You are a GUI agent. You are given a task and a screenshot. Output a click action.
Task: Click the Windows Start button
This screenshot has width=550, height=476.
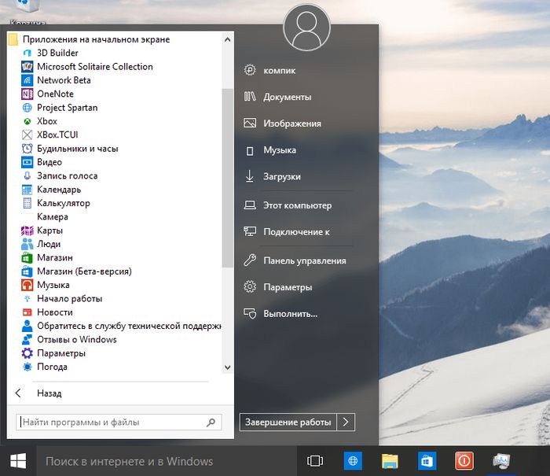point(17,461)
